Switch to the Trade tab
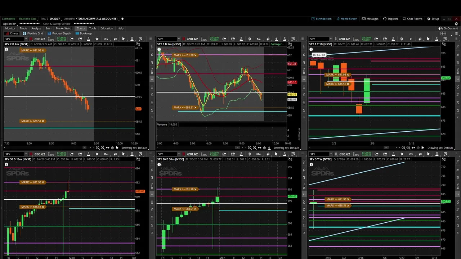The width and height of the screenshot is (461, 259). (x=23, y=28)
